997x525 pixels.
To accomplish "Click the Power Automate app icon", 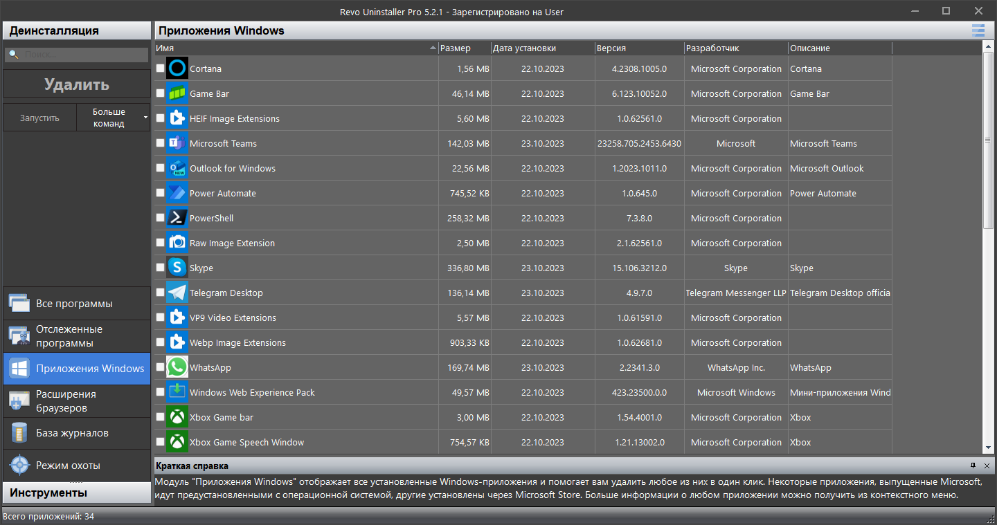I will (x=177, y=192).
